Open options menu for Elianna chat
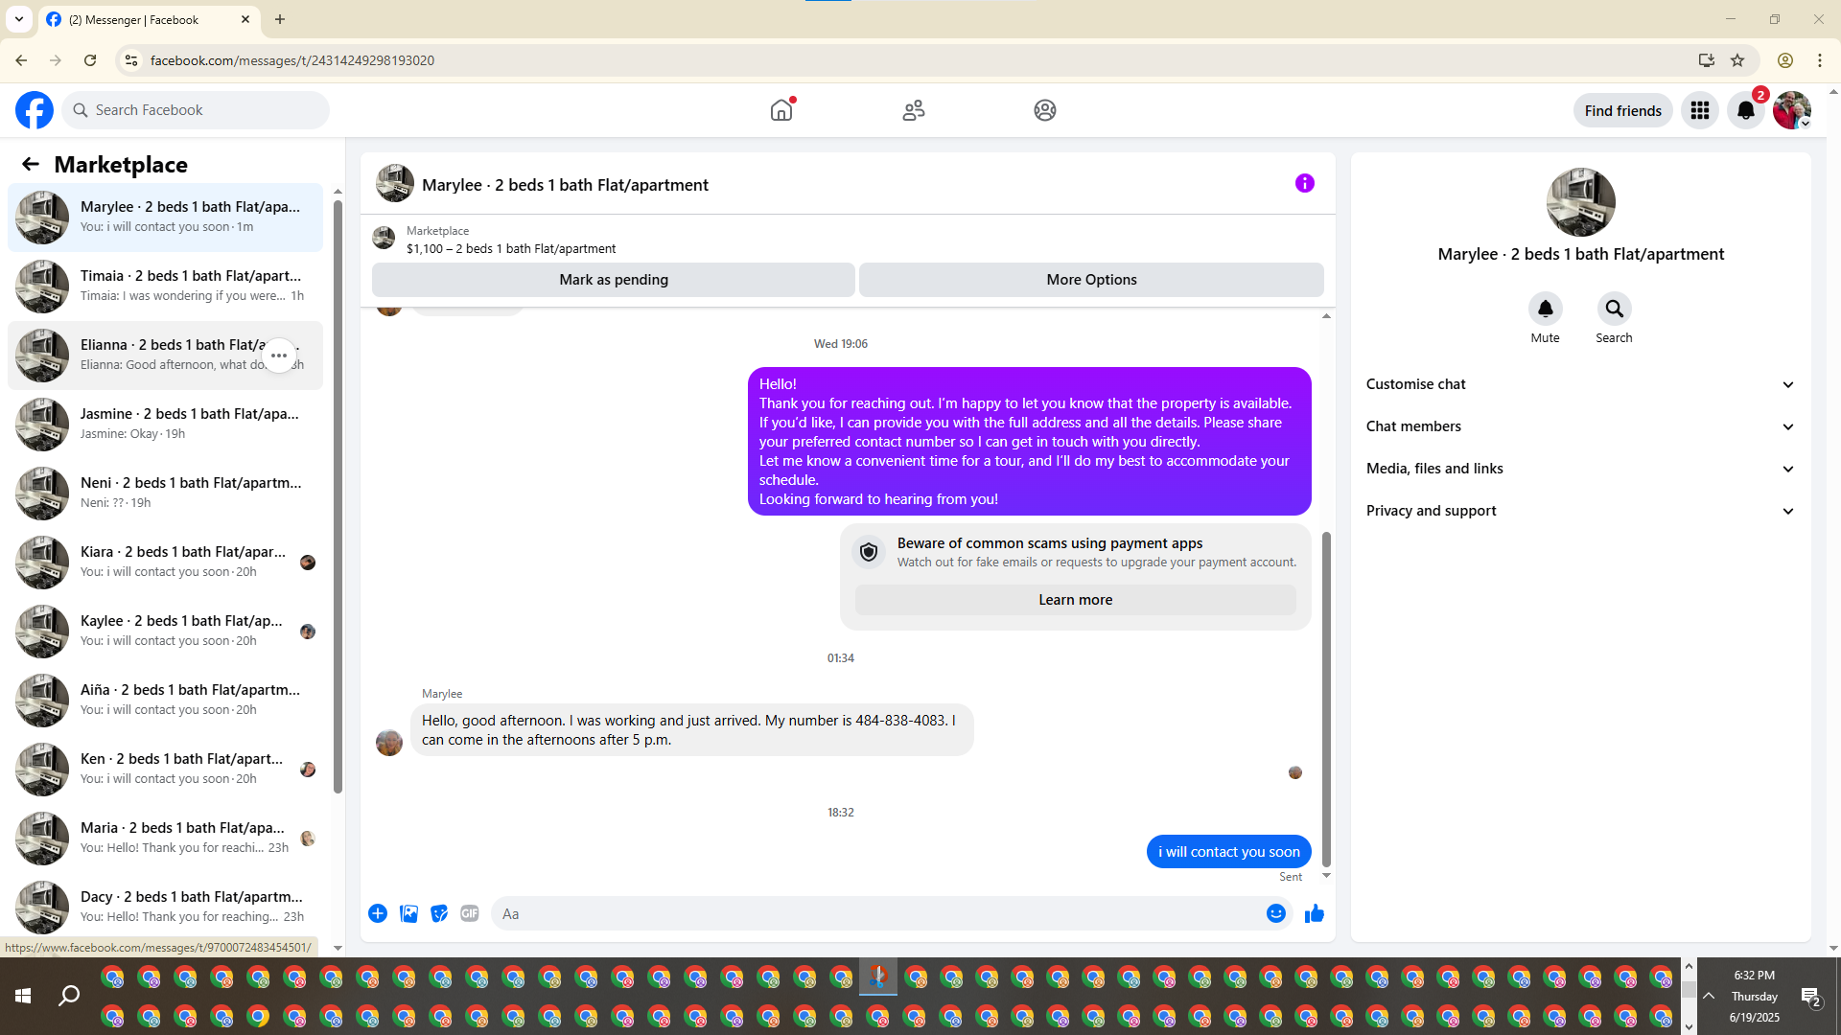 pos(279,356)
